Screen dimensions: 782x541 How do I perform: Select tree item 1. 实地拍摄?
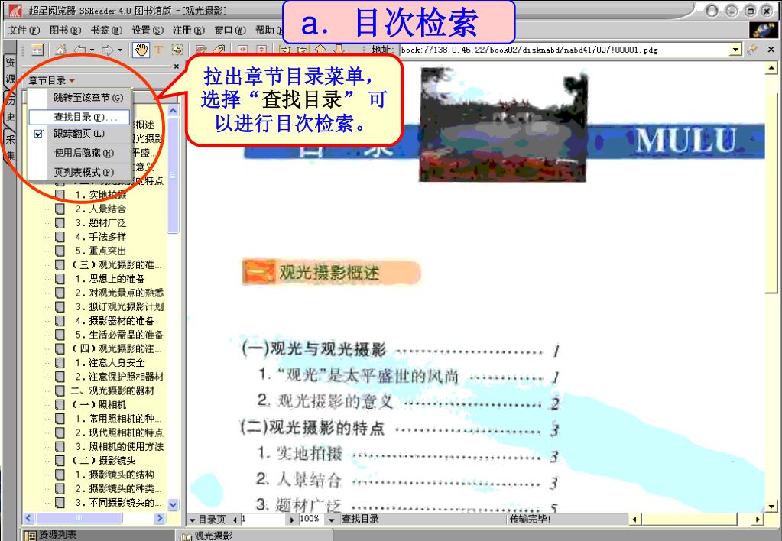[x=100, y=195]
